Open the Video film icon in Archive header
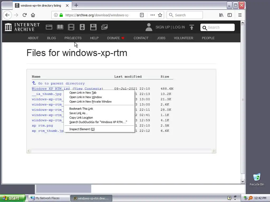Viewport: 270px width, 202px height. (71, 27)
